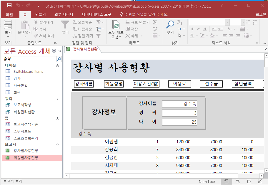This screenshot has width=268, height=185.
Task: Open the navigation pane category dropdown arrow
Action: (x=54, y=51)
